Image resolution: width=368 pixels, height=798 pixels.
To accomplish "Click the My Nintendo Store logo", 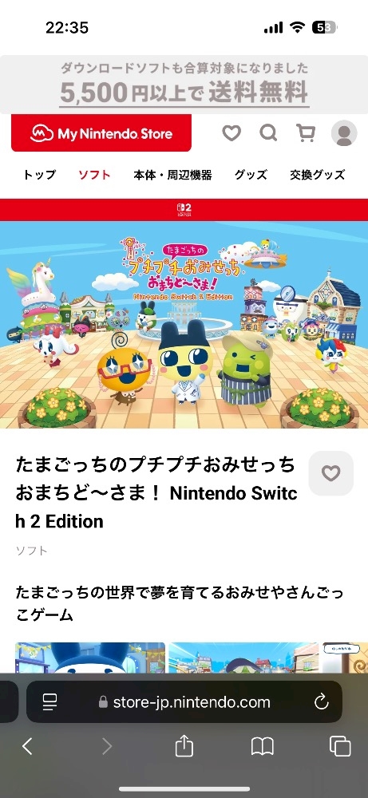I will click(101, 133).
